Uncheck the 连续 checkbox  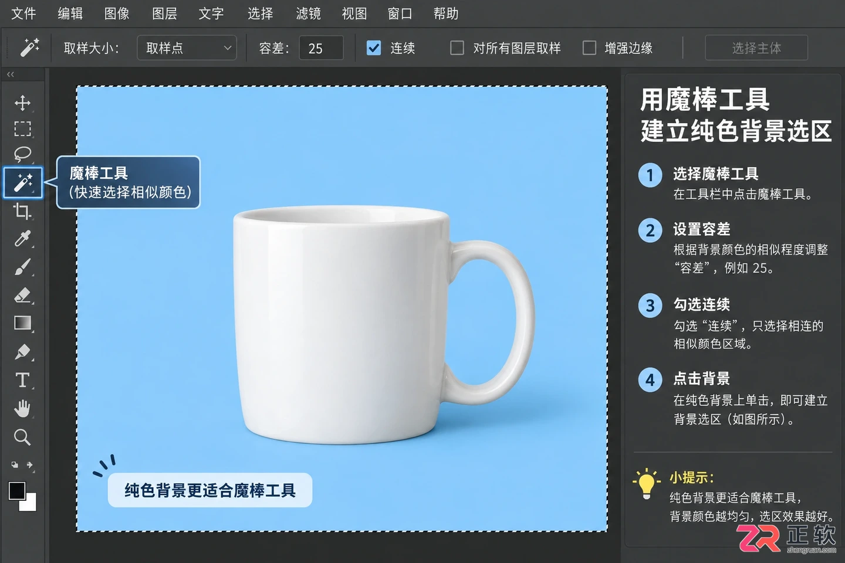pyautogui.click(x=374, y=48)
